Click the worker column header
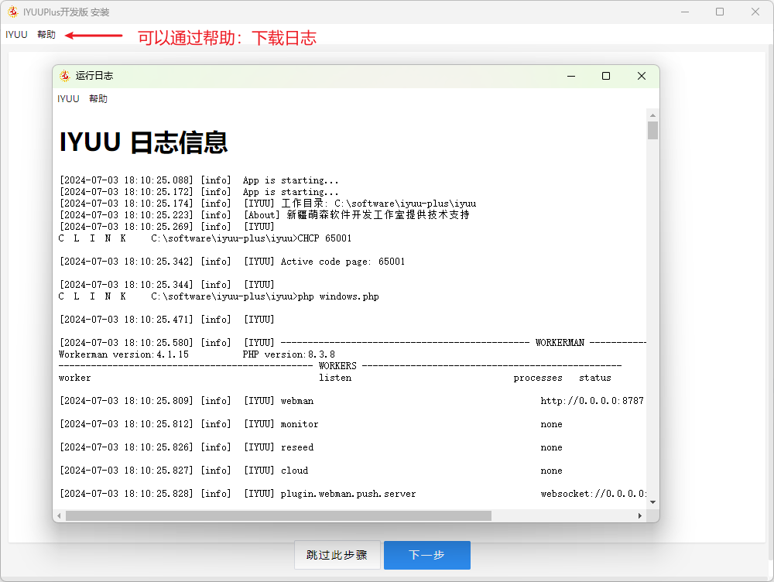This screenshot has height=582, width=774. click(74, 378)
